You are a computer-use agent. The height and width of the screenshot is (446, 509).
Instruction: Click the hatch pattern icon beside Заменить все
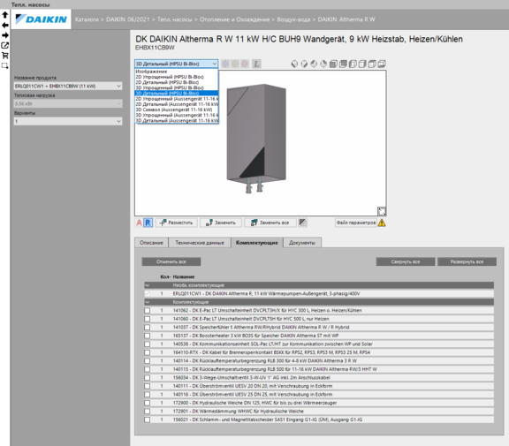302,223
